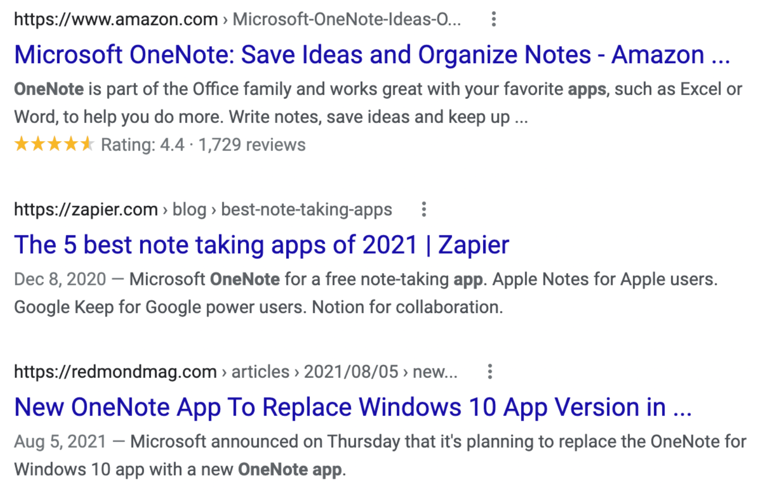Click the best-note-taking-apps breadcrumb segment
Screen dimensions: 759x493
tap(306, 209)
